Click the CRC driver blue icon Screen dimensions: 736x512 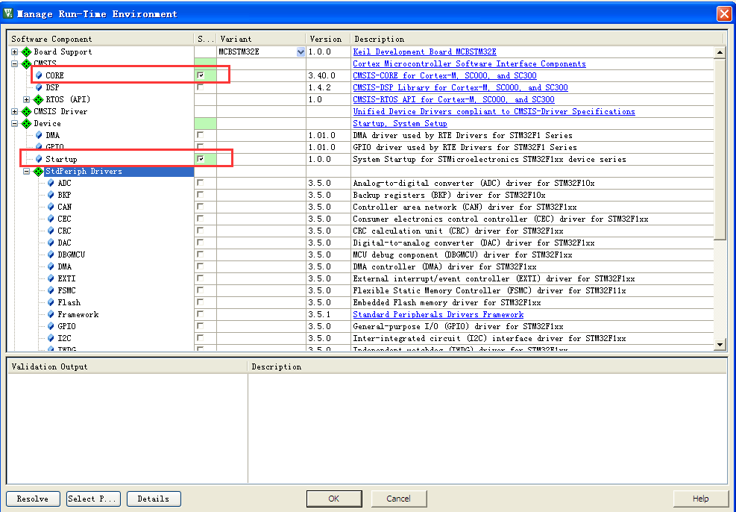tap(51, 231)
